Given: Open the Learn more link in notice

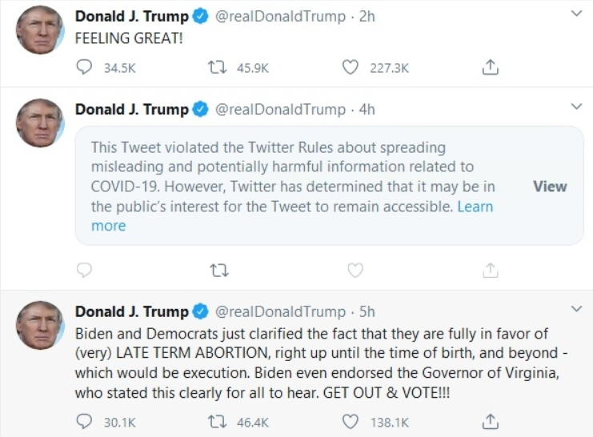Looking at the screenshot, I should (475, 206).
